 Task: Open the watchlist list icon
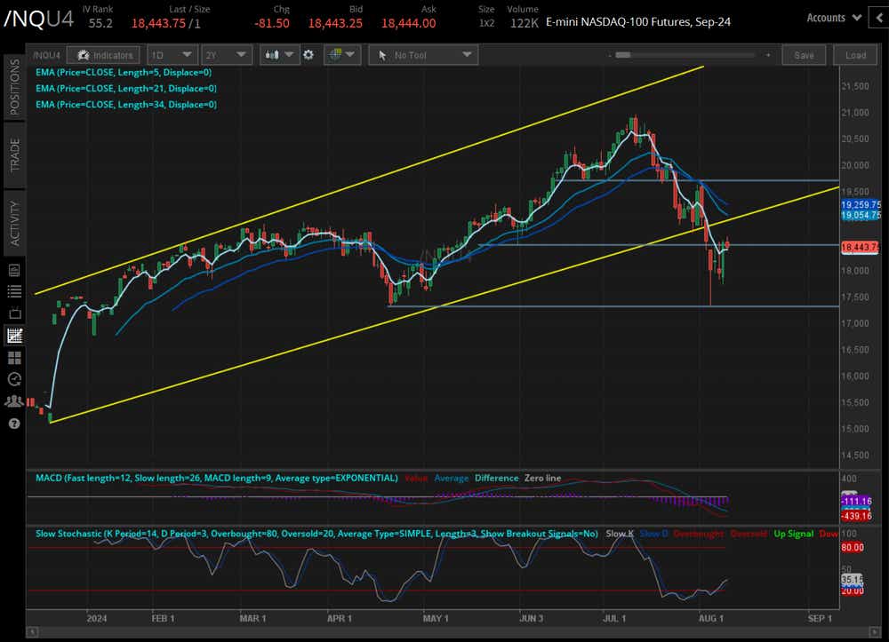(x=14, y=291)
